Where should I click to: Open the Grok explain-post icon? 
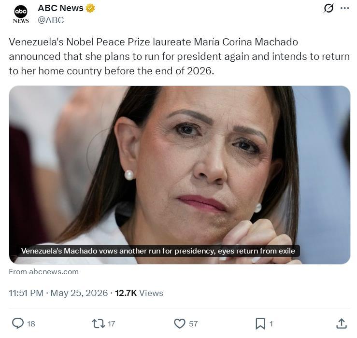tap(328, 8)
